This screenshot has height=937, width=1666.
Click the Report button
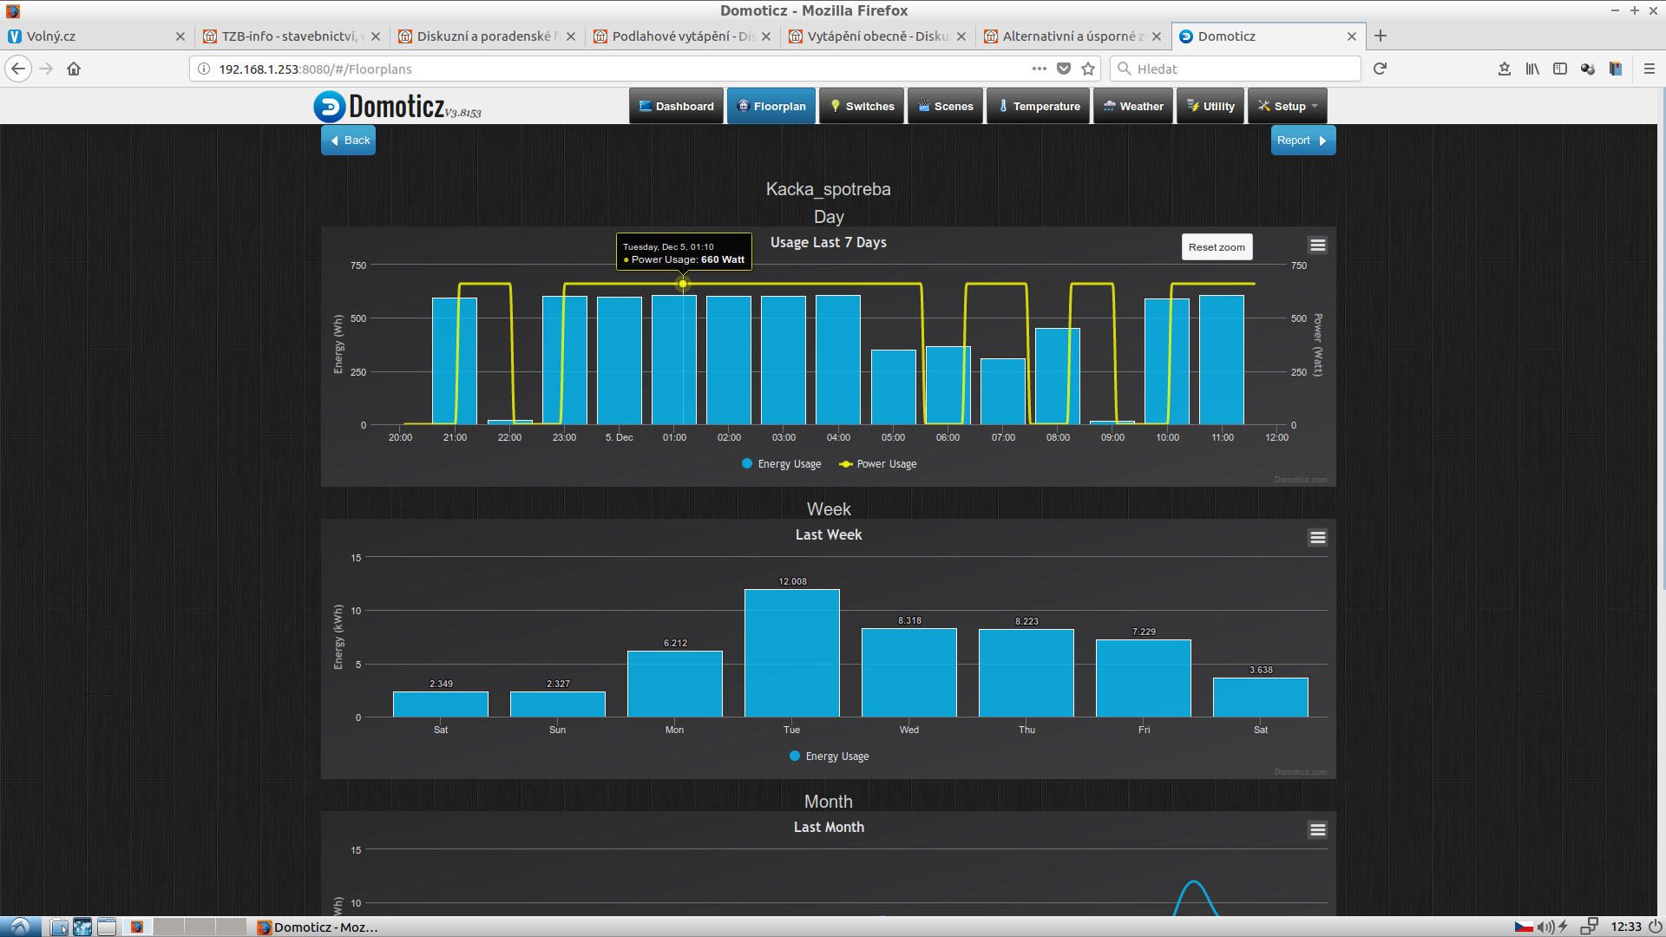1302,141
